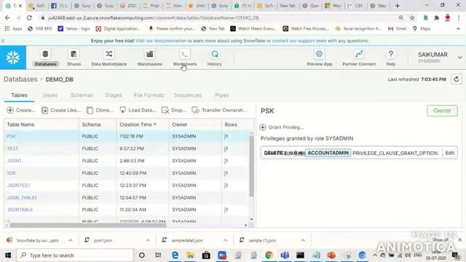This screenshot has height=262, width=466.
Task: Click contact our support team link
Action: coord(299,41)
